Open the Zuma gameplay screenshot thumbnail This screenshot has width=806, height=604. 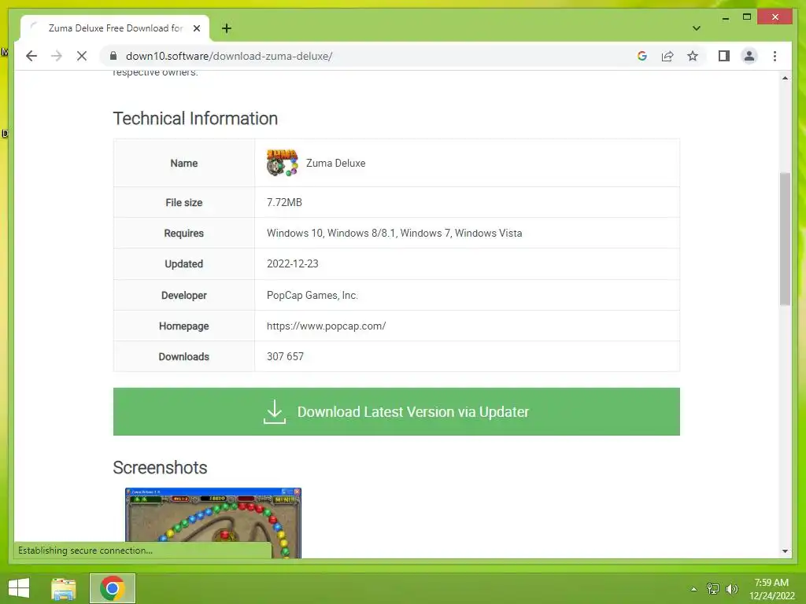point(213,522)
